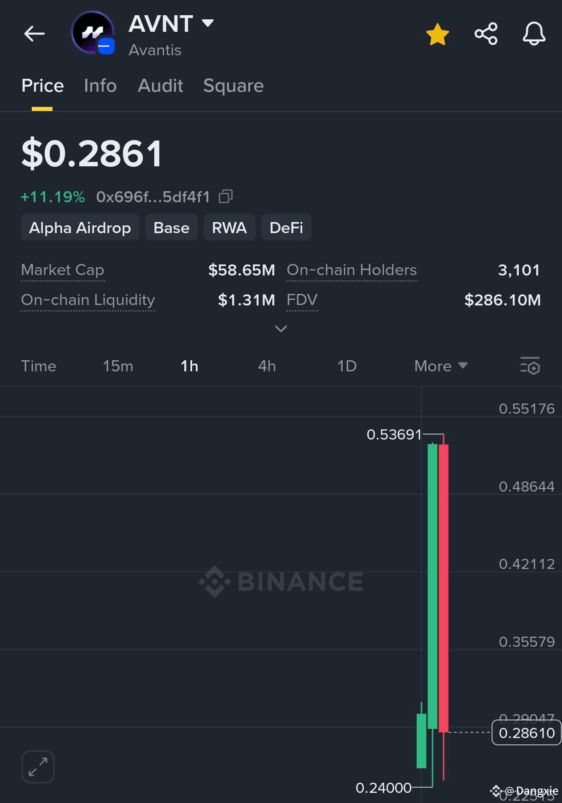The image size is (562, 803).
Task: Select the 15m timeframe
Action: pos(118,366)
